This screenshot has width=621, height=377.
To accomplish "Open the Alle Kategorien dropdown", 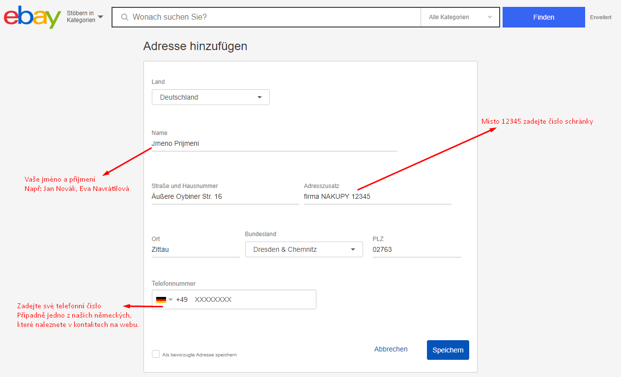I will (x=460, y=17).
